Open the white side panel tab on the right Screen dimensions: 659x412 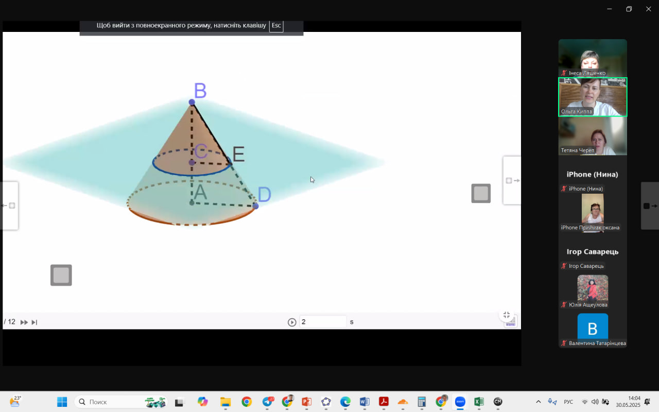click(512, 180)
